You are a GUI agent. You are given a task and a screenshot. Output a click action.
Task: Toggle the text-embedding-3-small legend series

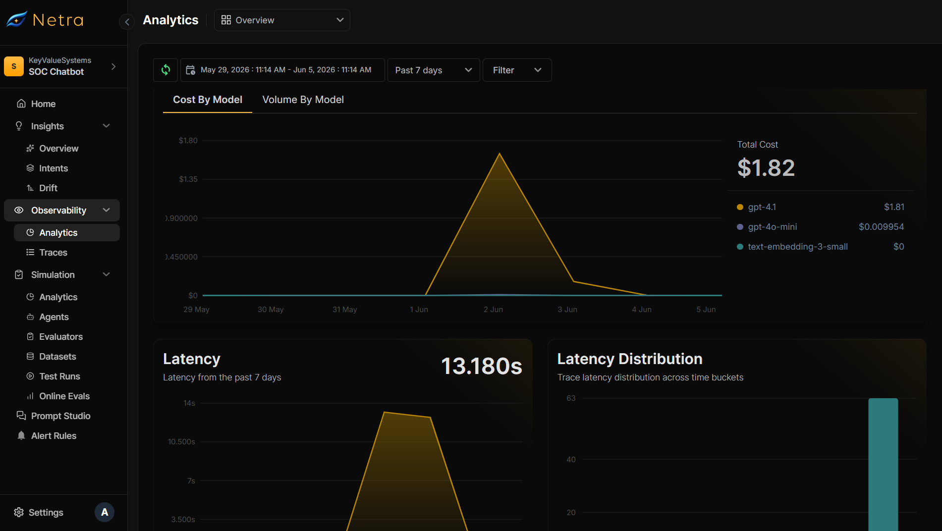pos(792,246)
